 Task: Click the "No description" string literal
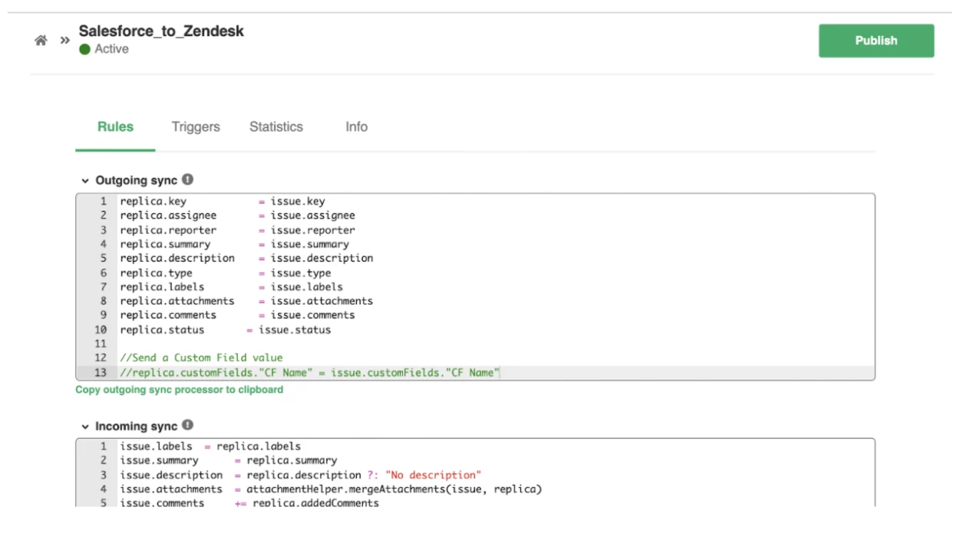pyautogui.click(x=433, y=475)
